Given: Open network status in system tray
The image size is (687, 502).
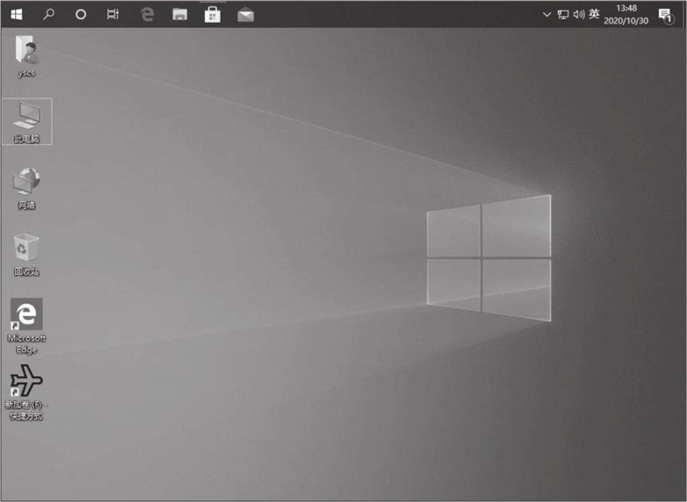Looking at the screenshot, I should point(563,15).
